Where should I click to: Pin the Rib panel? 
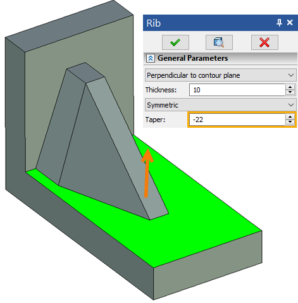pos(279,23)
